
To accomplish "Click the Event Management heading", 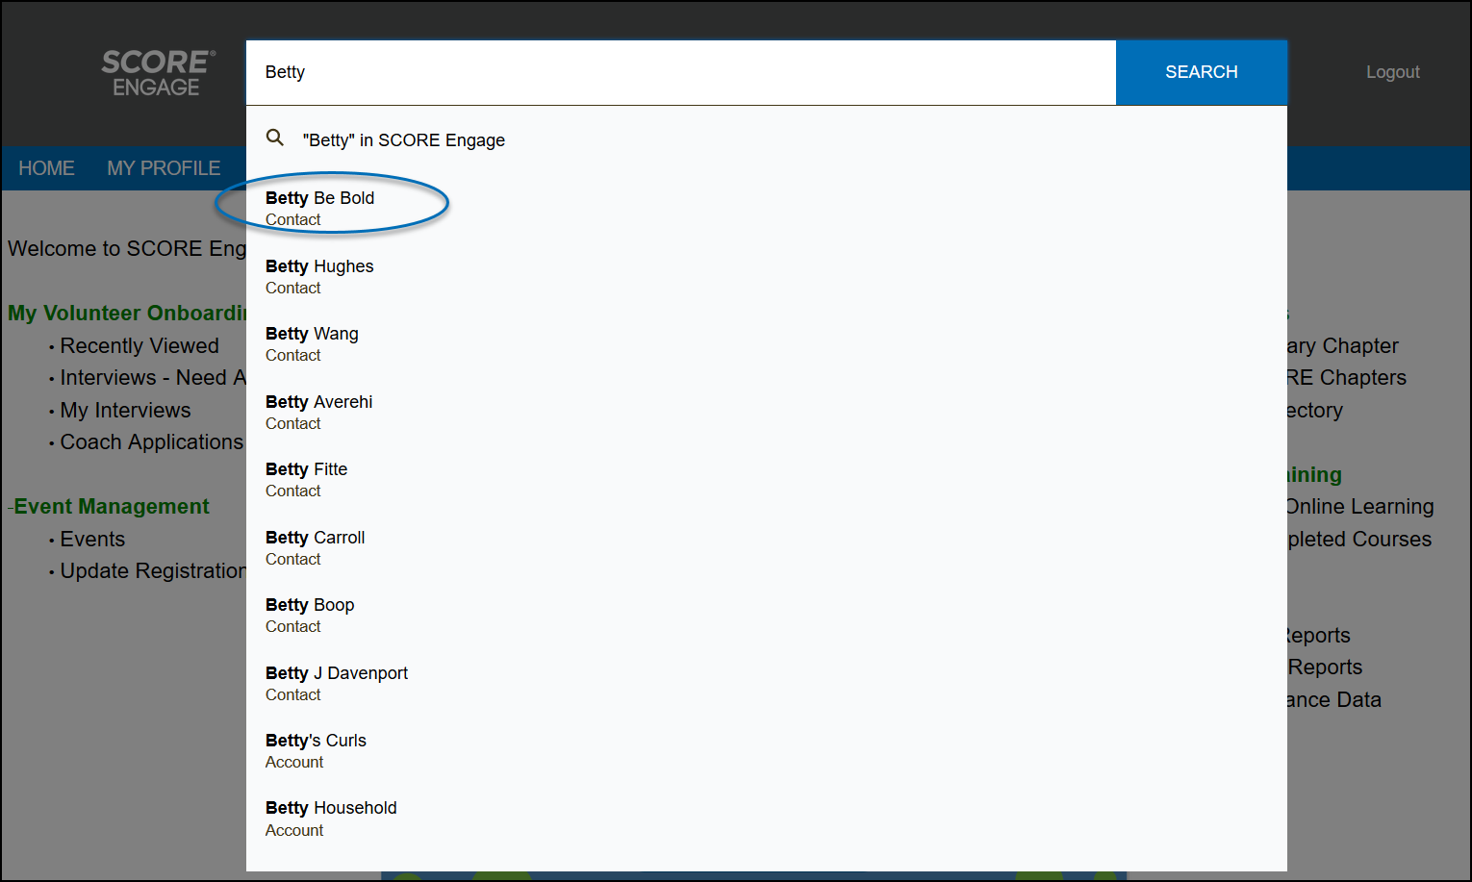I will (112, 506).
